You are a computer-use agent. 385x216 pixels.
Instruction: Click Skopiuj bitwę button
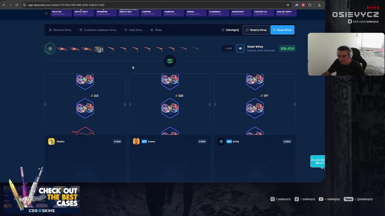pyautogui.click(x=256, y=30)
